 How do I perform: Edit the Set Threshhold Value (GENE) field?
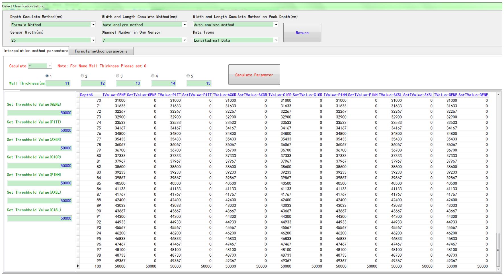pyautogui.click(x=40, y=113)
